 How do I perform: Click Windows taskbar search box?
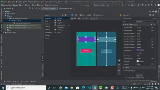click(26, 88)
